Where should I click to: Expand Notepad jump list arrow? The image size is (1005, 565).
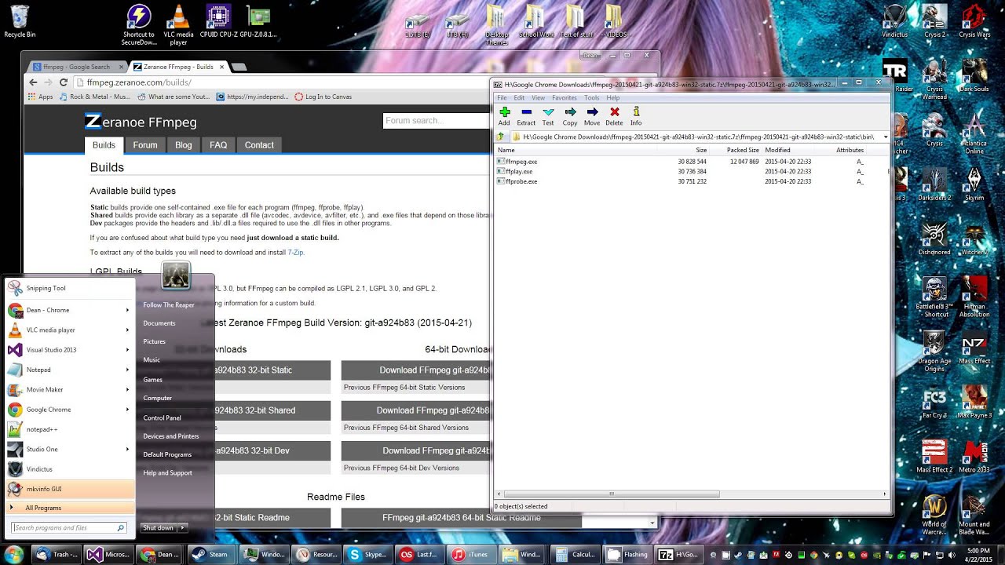click(127, 370)
